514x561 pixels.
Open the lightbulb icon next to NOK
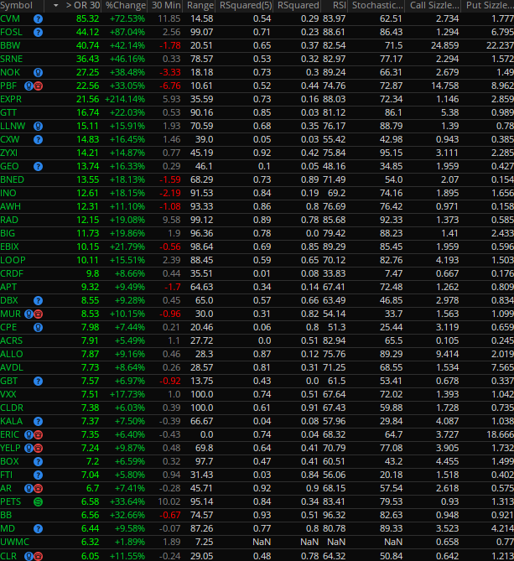[38, 73]
